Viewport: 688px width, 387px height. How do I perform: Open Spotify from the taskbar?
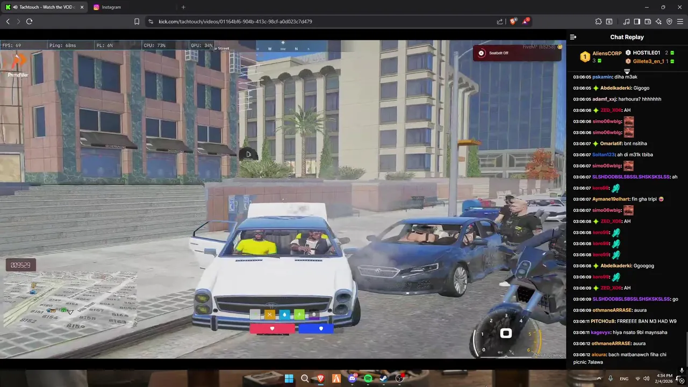pos(368,378)
